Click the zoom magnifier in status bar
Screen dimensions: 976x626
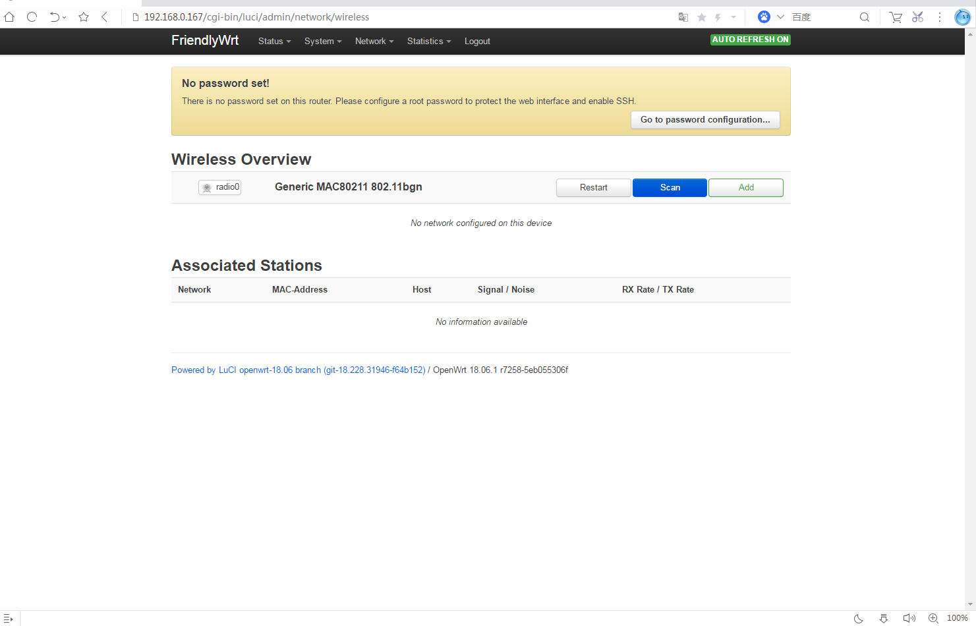[x=933, y=618]
